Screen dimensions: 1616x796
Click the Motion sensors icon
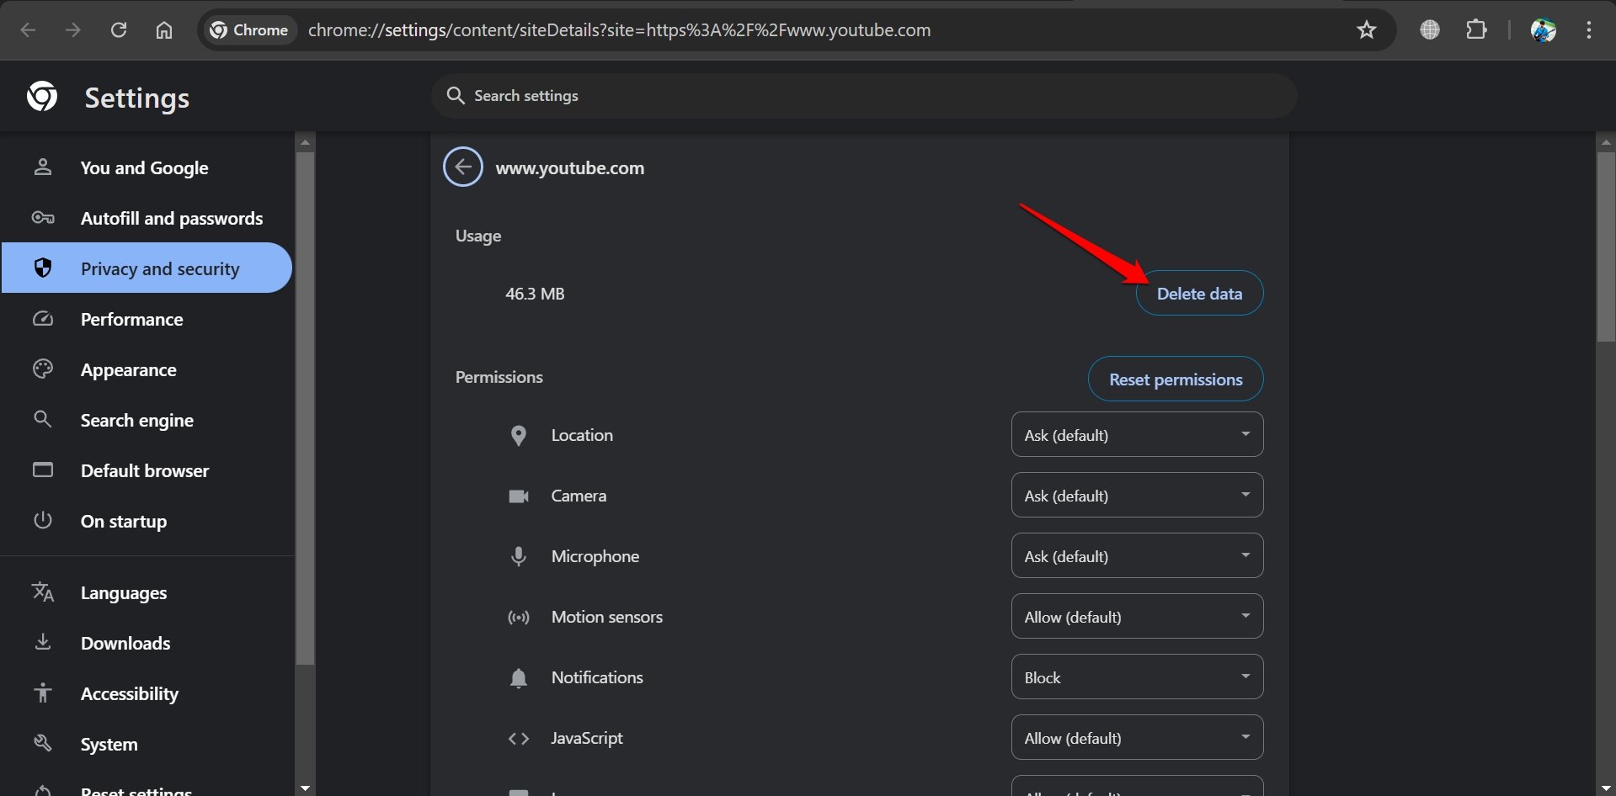(519, 617)
